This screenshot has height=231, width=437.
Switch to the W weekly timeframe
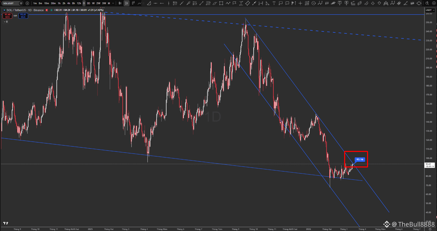point(93,3)
